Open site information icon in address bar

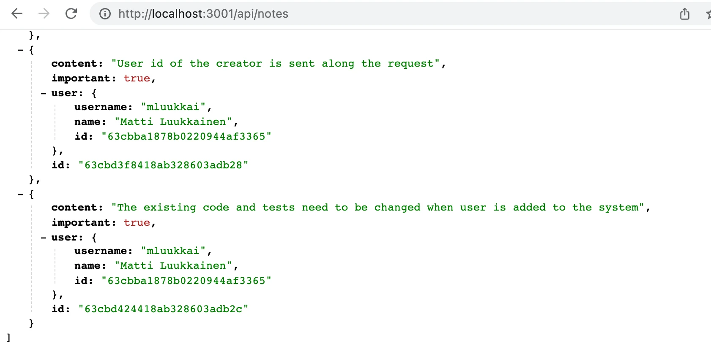(x=105, y=14)
